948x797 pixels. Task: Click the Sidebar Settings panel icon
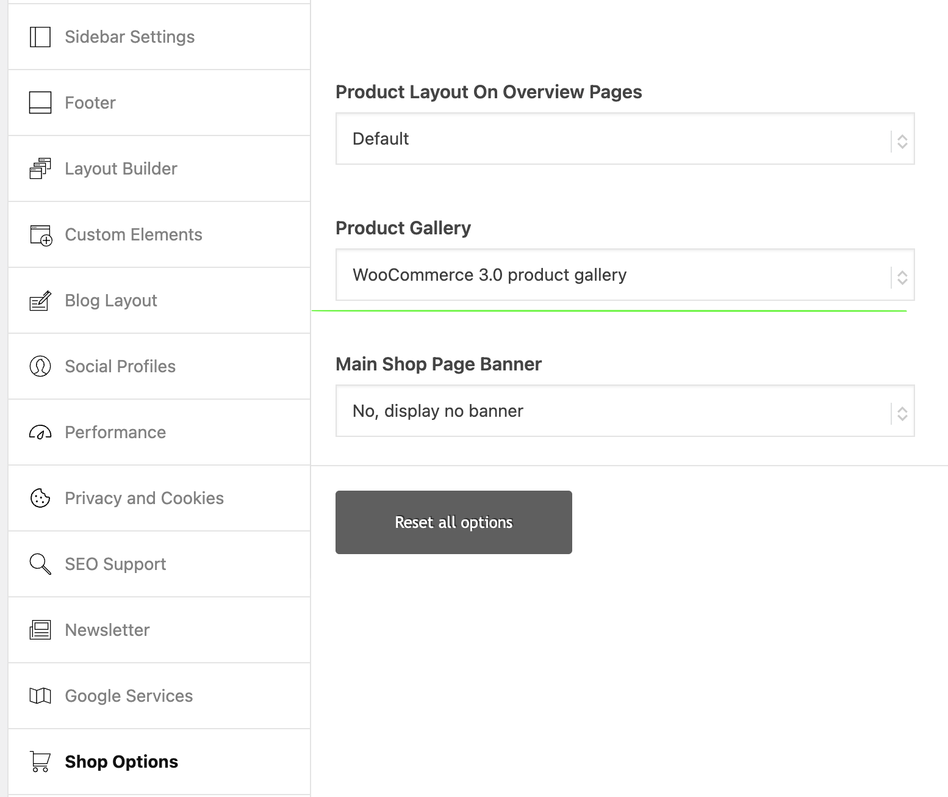[40, 37]
